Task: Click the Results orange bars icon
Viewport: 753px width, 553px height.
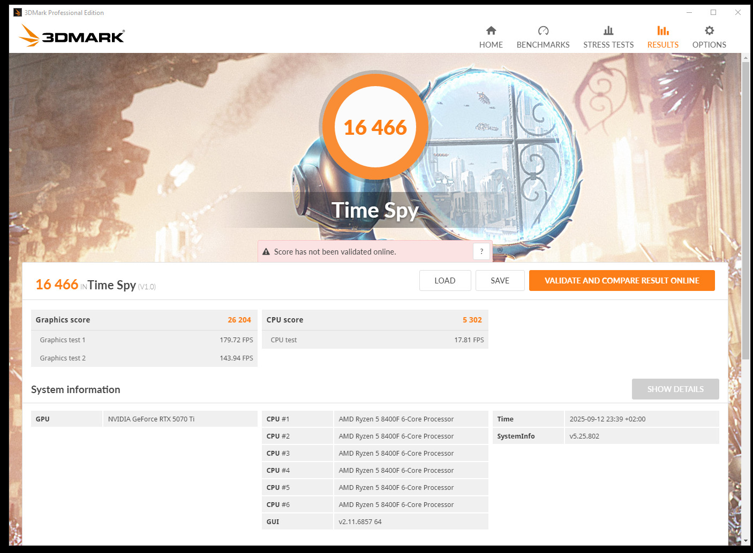Action: tap(663, 30)
